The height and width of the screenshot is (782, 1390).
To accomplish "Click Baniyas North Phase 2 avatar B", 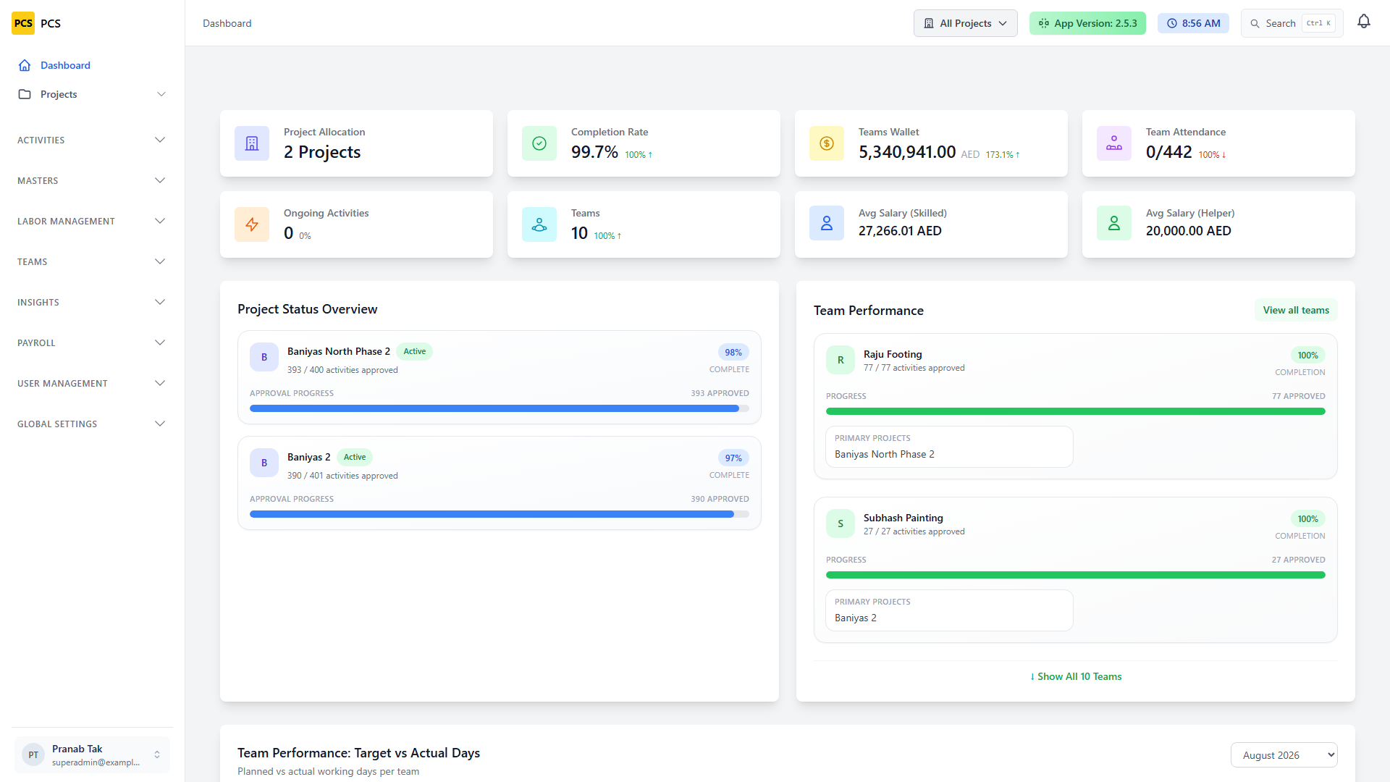I will [264, 357].
